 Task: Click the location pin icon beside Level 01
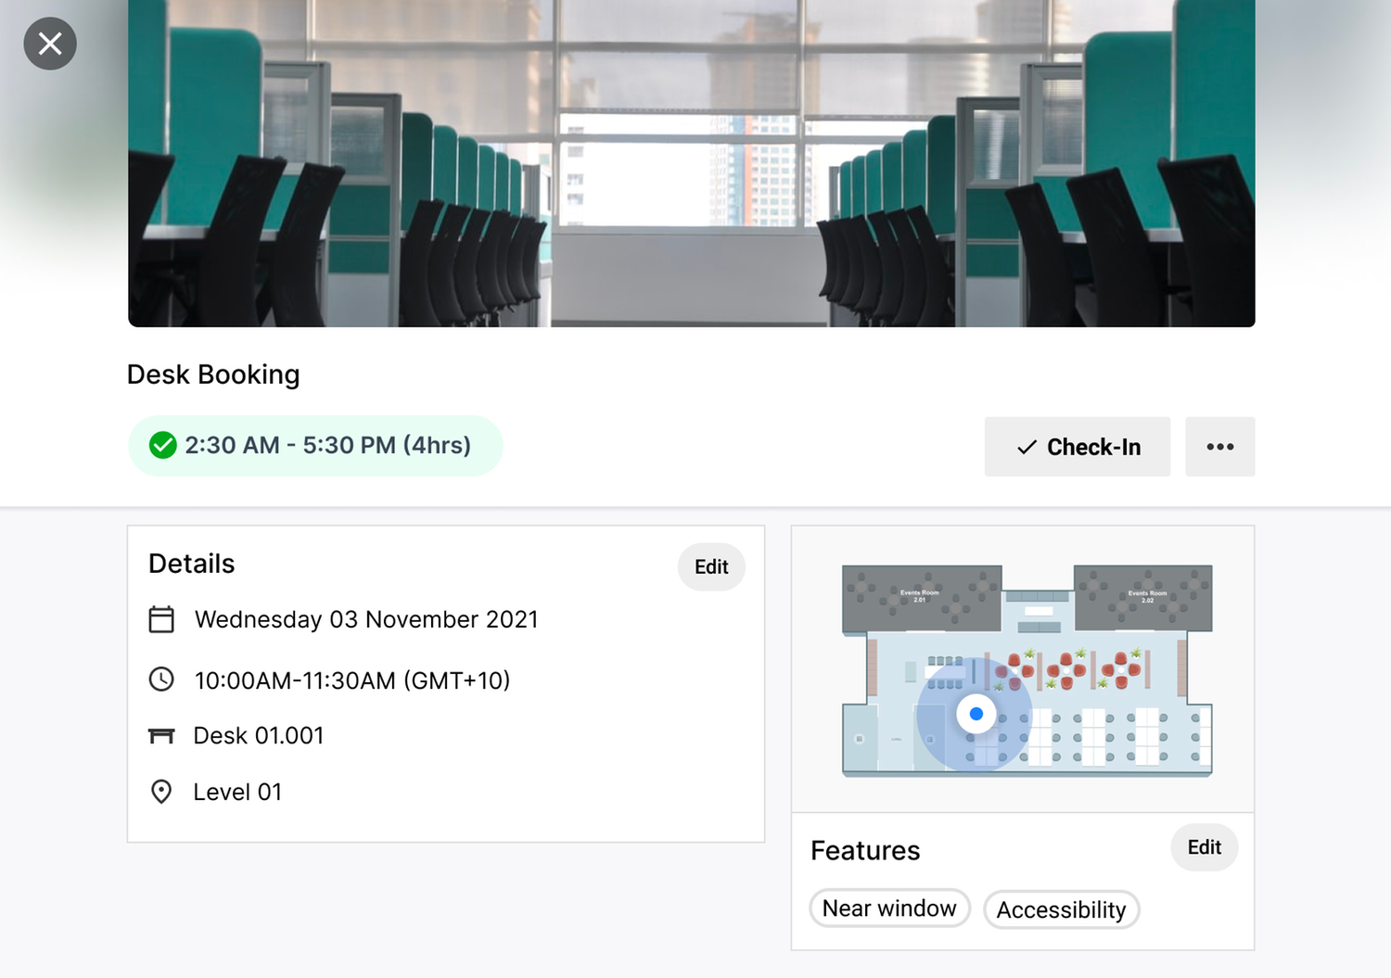tap(162, 792)
